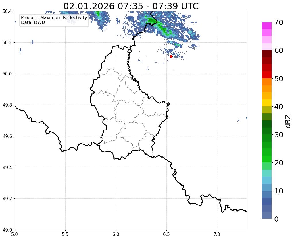This screenshot has width=294, height=239.
Task: Click colorbar tick label 30
Action: (279, 135)
